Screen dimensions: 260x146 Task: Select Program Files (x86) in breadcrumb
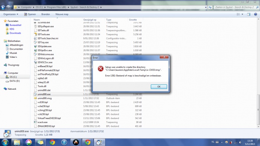click(56, 7)
